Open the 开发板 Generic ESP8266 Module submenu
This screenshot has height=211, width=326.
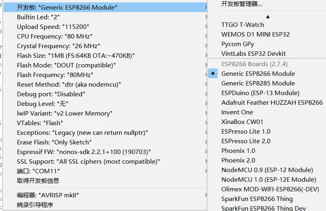click(105, 8)
